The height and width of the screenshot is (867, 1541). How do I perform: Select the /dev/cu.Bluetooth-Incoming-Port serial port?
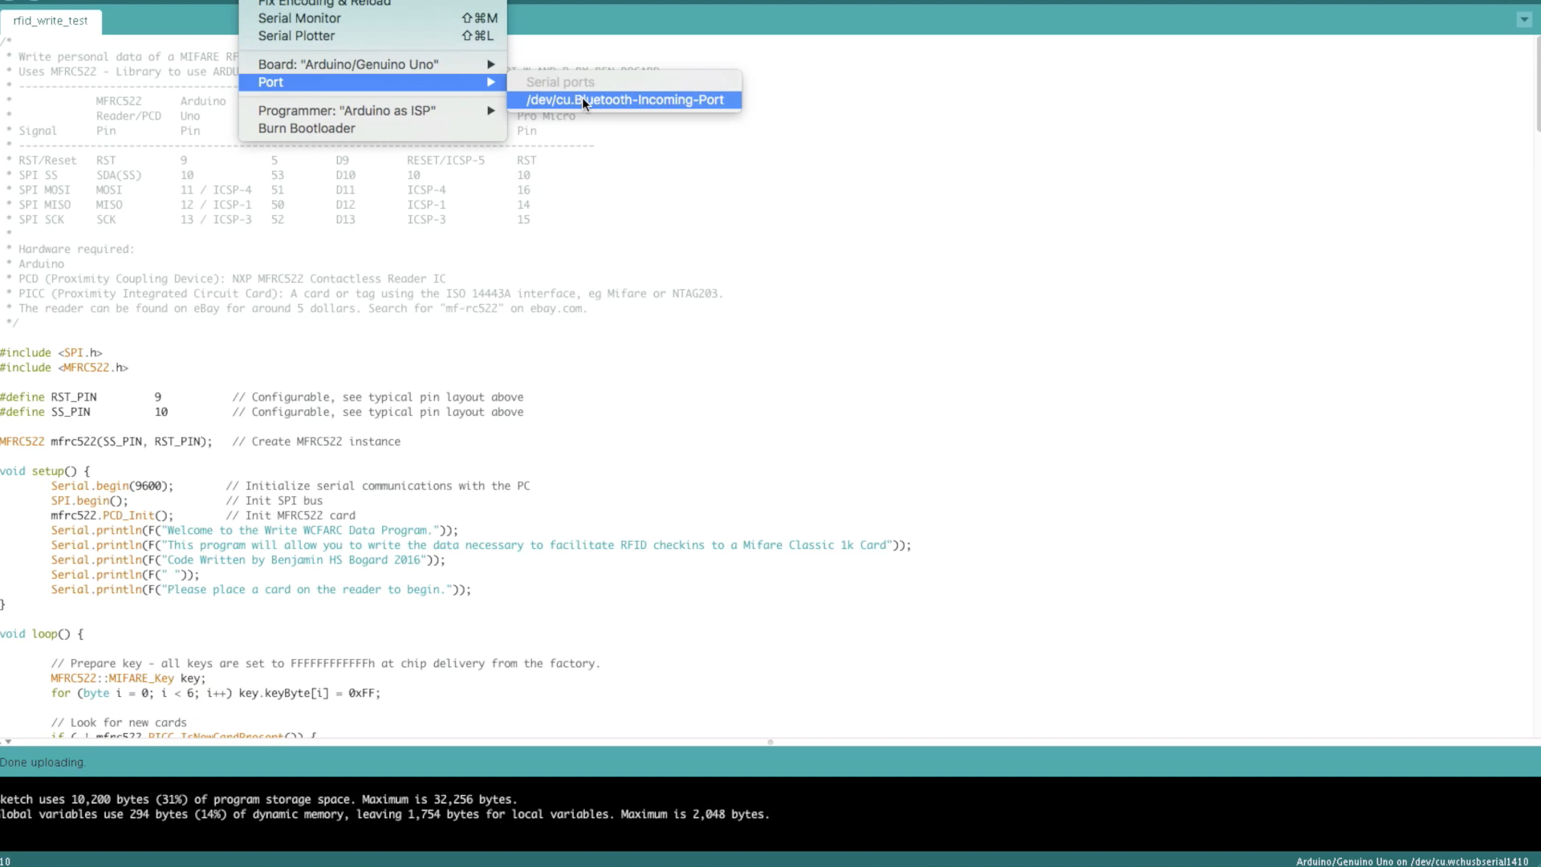[624, 100]
